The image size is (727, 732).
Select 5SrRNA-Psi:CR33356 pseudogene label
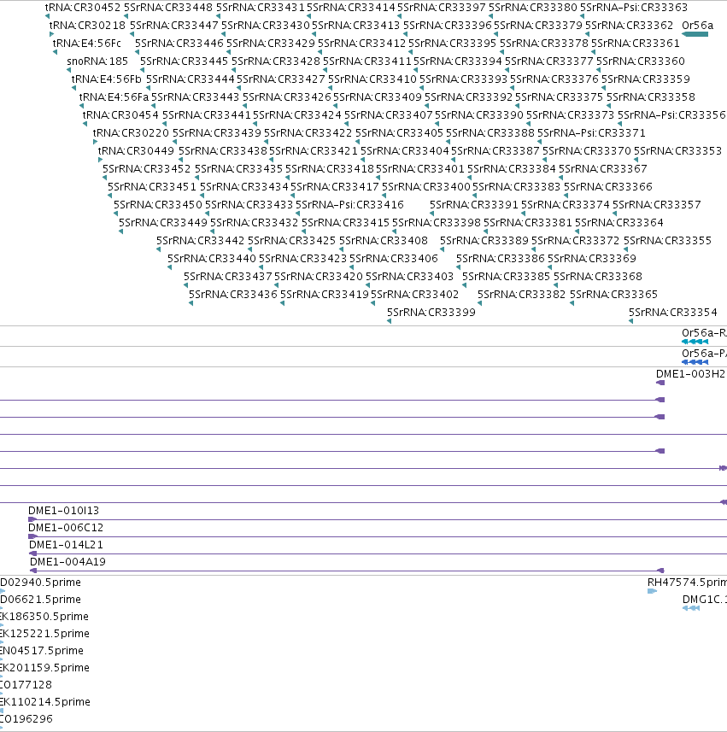671,114
